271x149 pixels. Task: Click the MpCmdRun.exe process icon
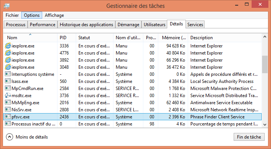point(8,89)
